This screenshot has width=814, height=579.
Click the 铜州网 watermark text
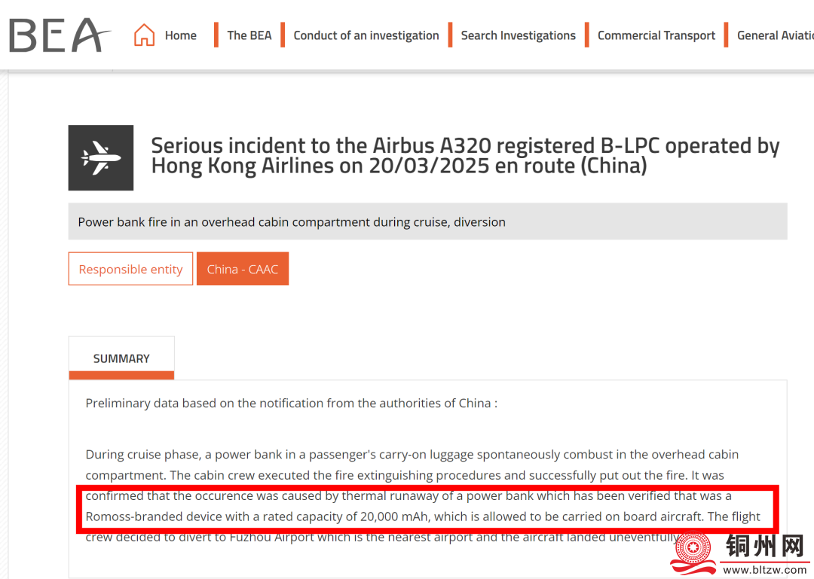765,546
